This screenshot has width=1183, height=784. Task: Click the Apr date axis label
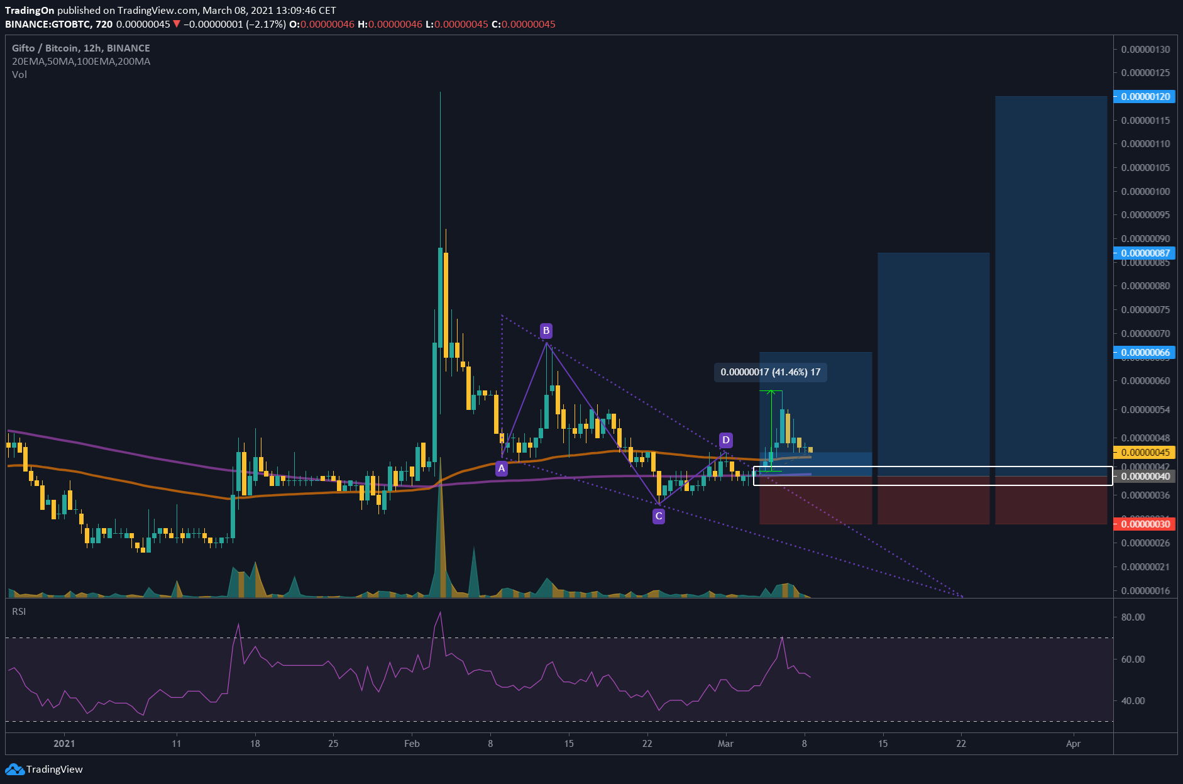click(1073, 743)
